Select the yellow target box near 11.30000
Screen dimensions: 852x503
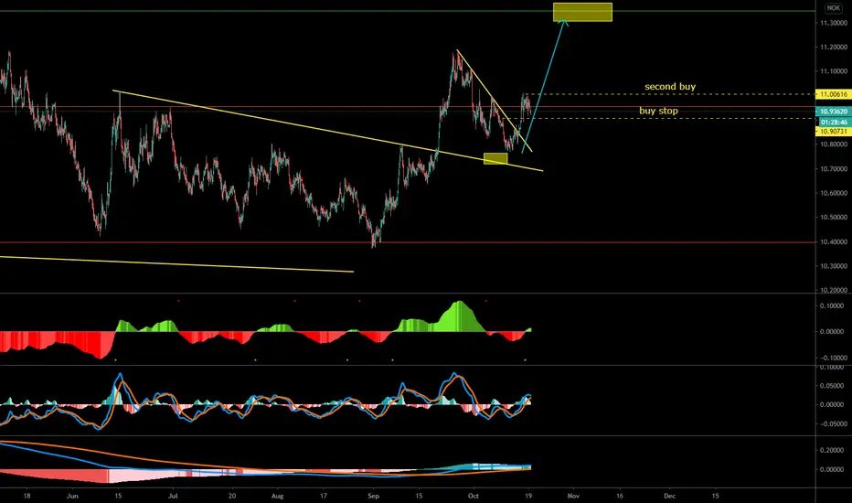click(582, 13)
